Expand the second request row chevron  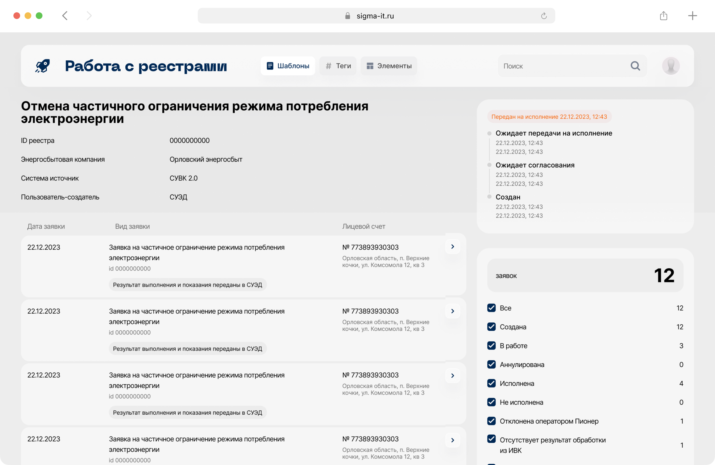pos(452,311)
